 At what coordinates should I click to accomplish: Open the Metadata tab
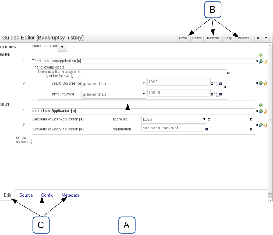tap(71, 195)
